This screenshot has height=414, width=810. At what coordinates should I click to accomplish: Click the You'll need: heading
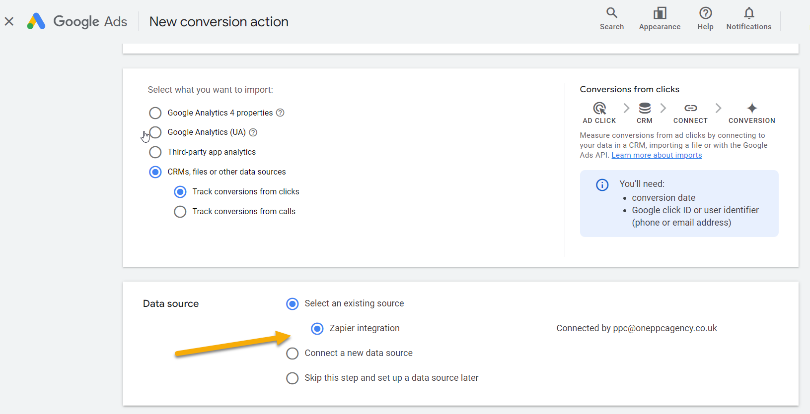point(642,184)
